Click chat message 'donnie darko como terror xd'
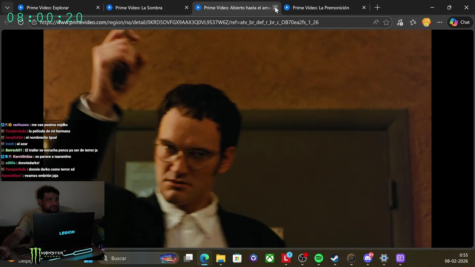 (x=52, y=169)
